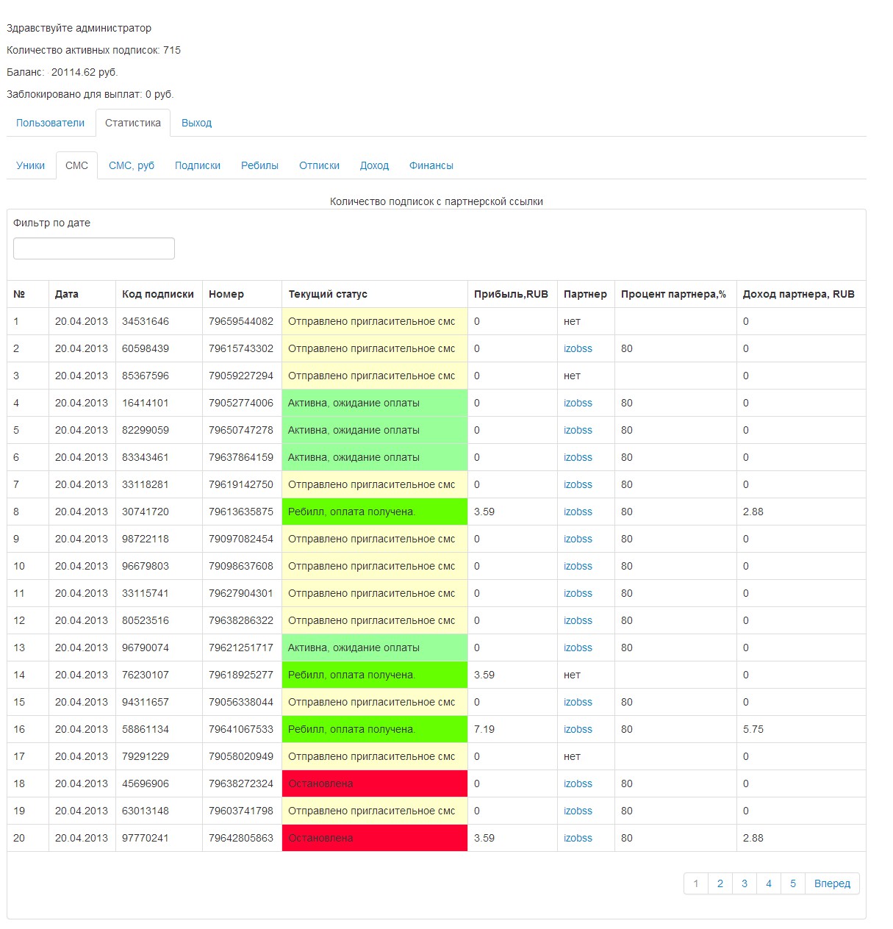893x929 pixels.
Task: Open izobss partner link in row 8
Action: pyautogui.click(x=578, y=512)
